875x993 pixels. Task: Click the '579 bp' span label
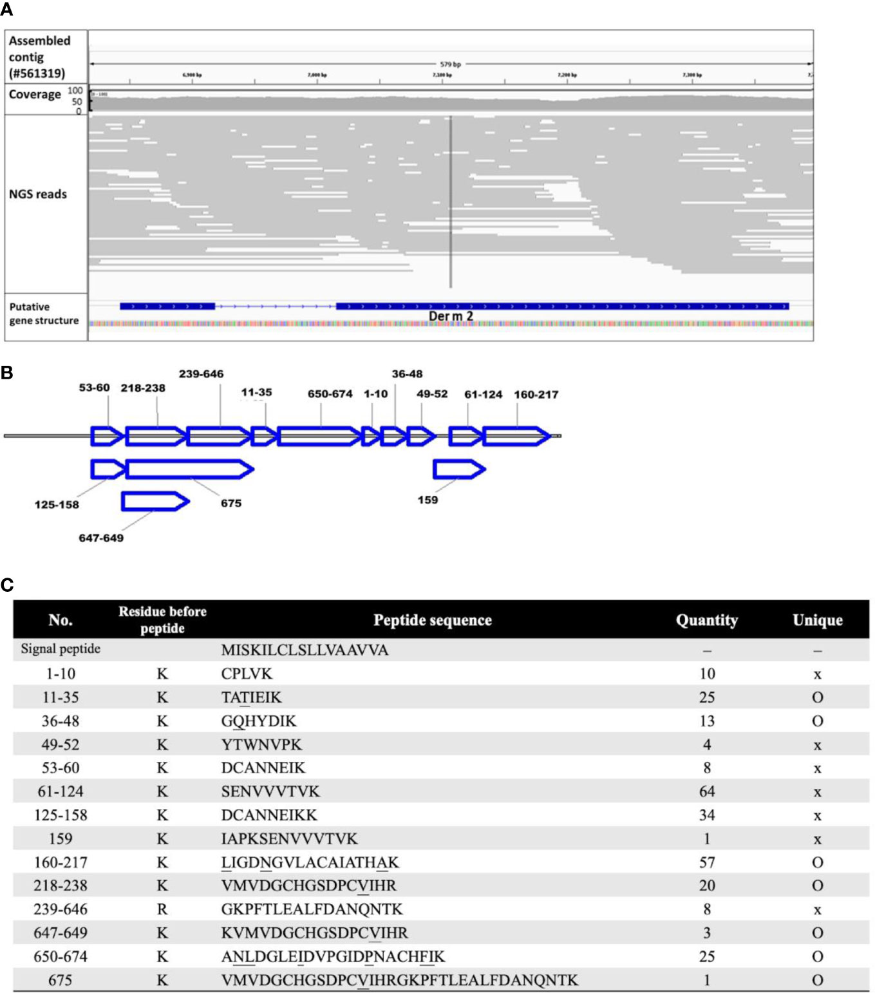450,64
